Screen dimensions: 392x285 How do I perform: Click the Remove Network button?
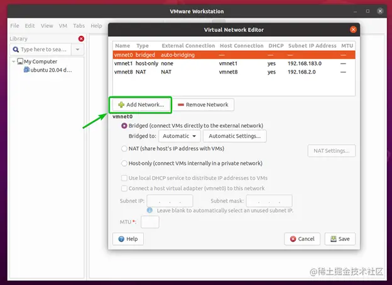204,104
